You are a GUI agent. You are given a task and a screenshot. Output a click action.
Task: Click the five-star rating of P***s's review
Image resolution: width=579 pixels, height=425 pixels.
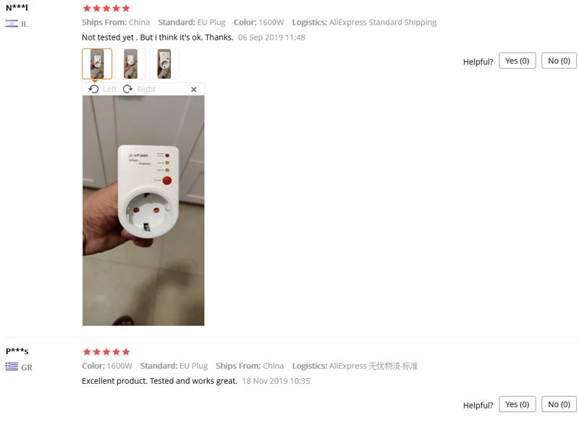pos(106,351)
